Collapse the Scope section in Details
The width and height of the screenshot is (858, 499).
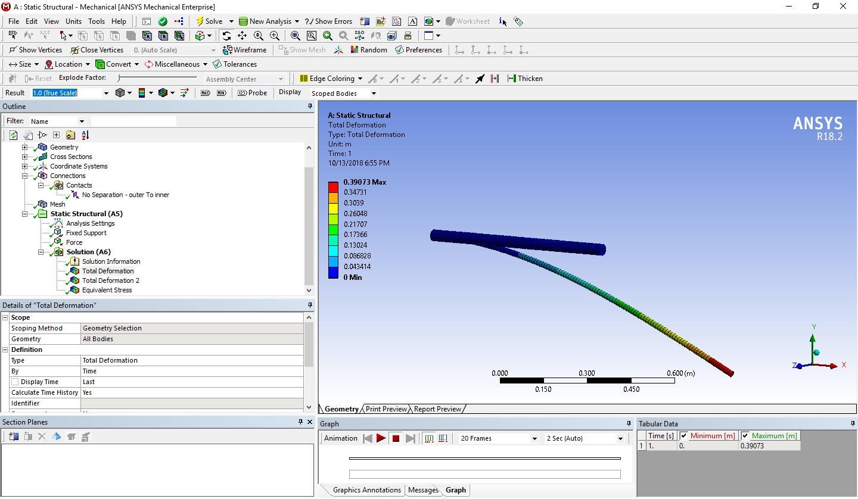coord(5,317)
